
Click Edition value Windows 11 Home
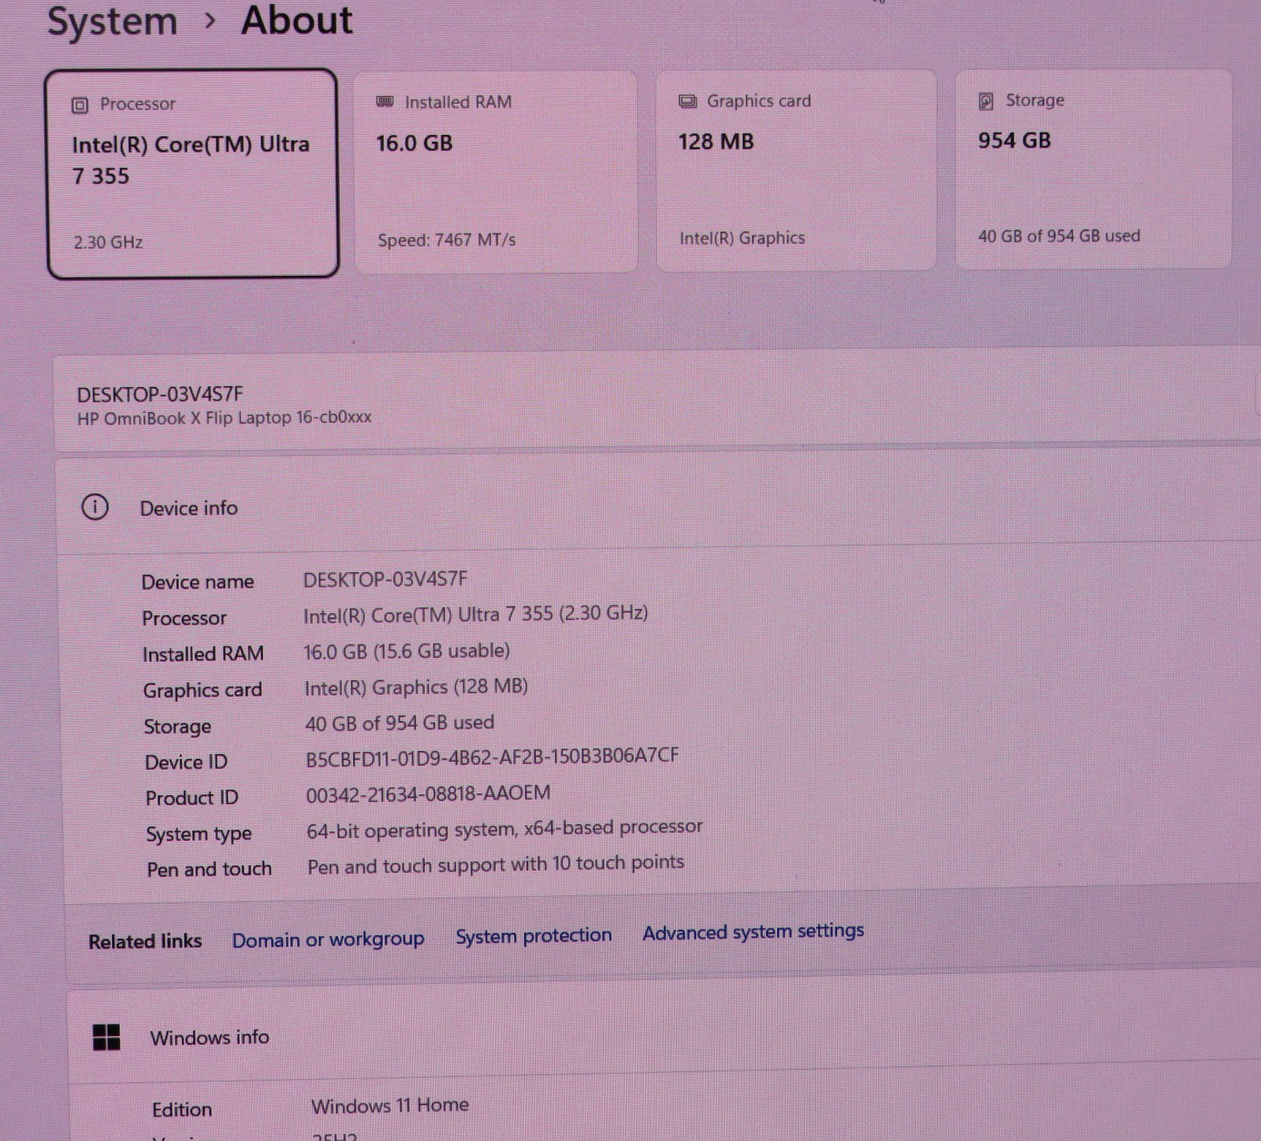[x=390, y=1106]
